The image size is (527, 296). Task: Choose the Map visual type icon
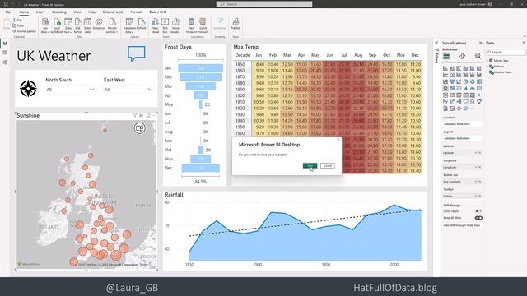pos(445,88)
